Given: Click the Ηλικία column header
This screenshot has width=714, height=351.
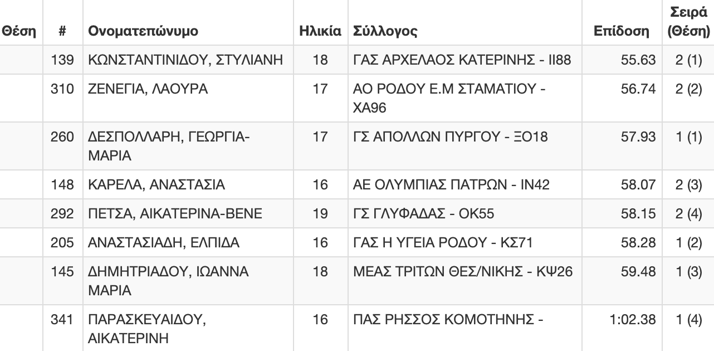Looking at the screenshot, I should click(x=320, y=31).
